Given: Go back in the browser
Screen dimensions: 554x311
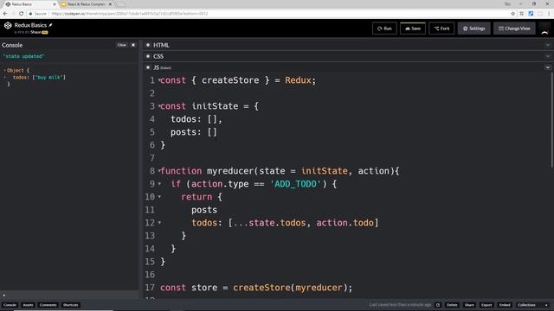Looking at the screenshot, I should 5,14.
